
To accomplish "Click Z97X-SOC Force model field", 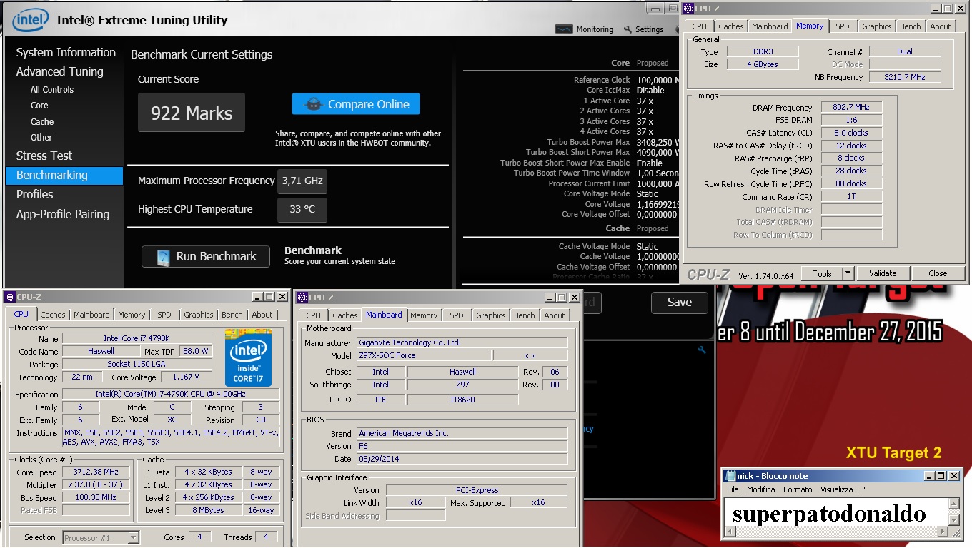I will coord(423,355).
